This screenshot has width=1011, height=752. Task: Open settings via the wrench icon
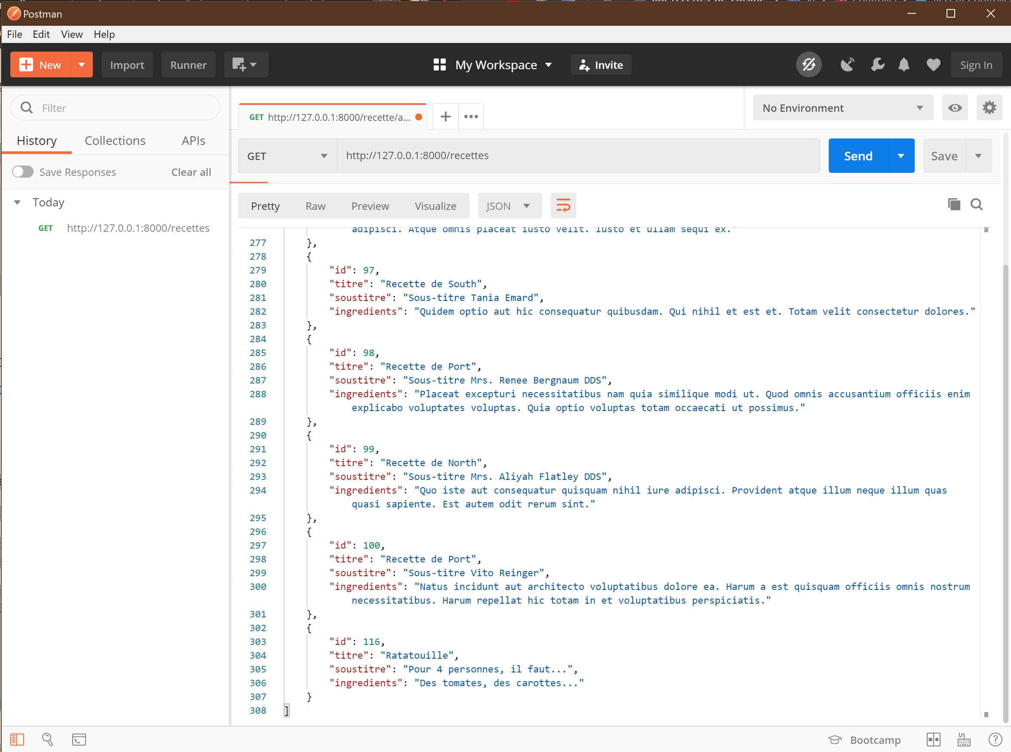[877, 64]
